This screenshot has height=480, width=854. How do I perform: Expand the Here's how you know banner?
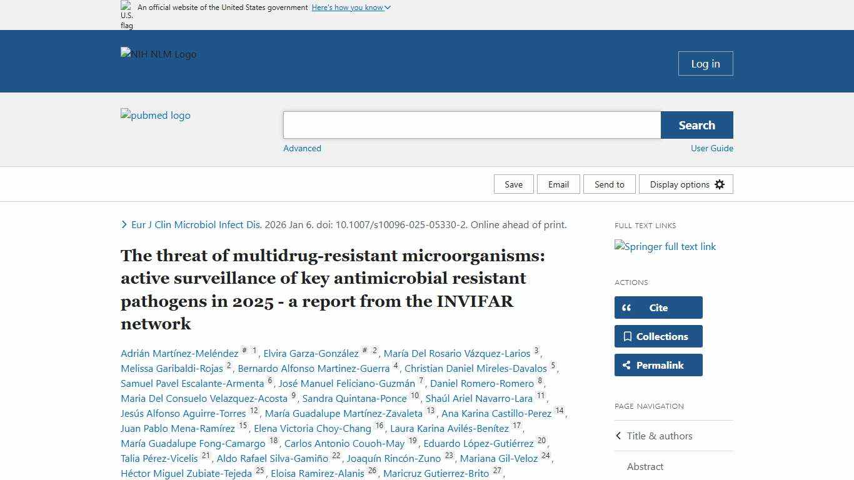click(x=351, y=7)
